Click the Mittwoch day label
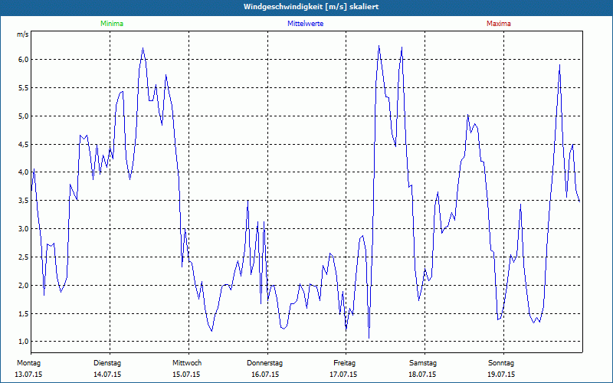This screenshot has width=613, height=383. click(187, 363)
